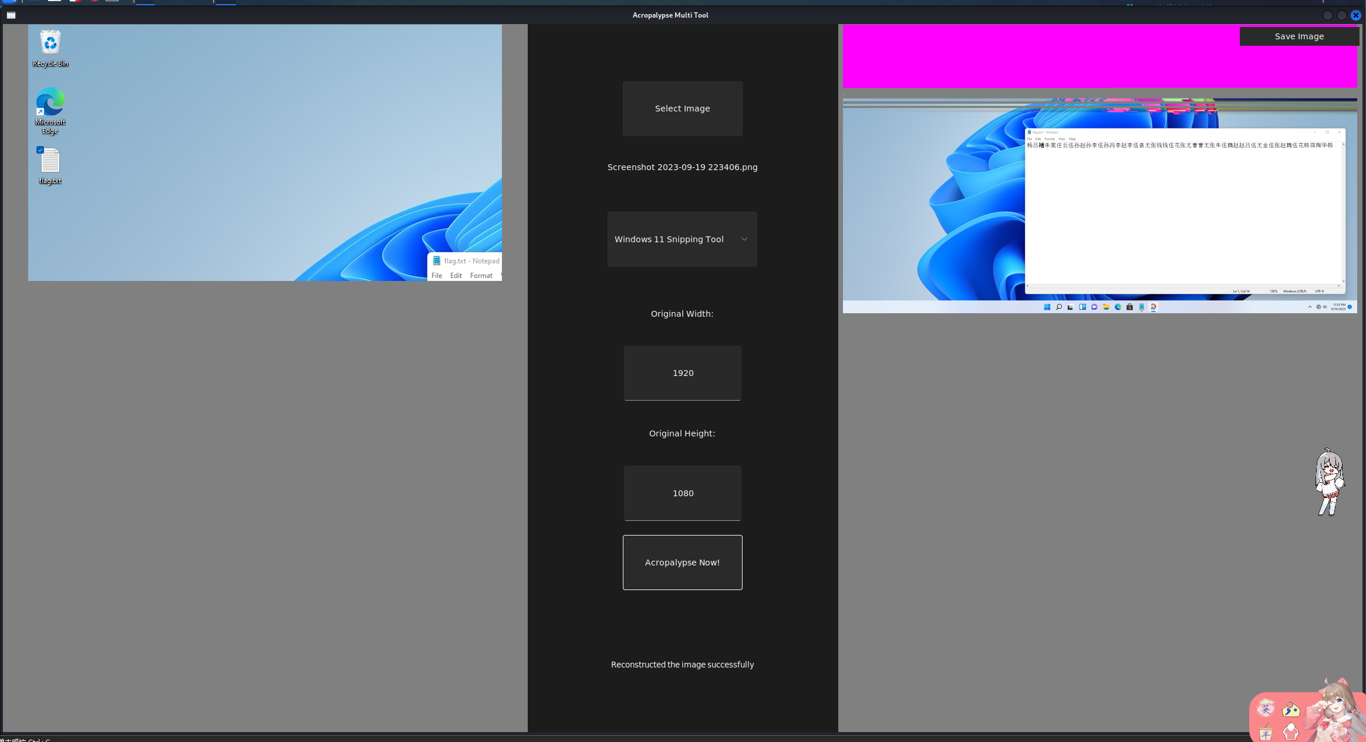This screenshot has width=1366, height=742.
Task: Toggle the 半 half-width mode button
Action: (1266, 733)
